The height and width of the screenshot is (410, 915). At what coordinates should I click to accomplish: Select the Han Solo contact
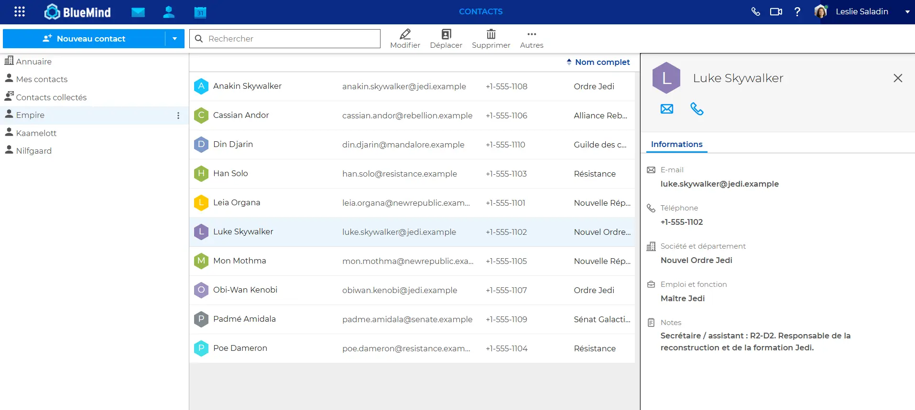point(412,174)
